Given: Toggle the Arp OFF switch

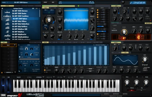Looking at the screenshot, I should tap(141, 90).
